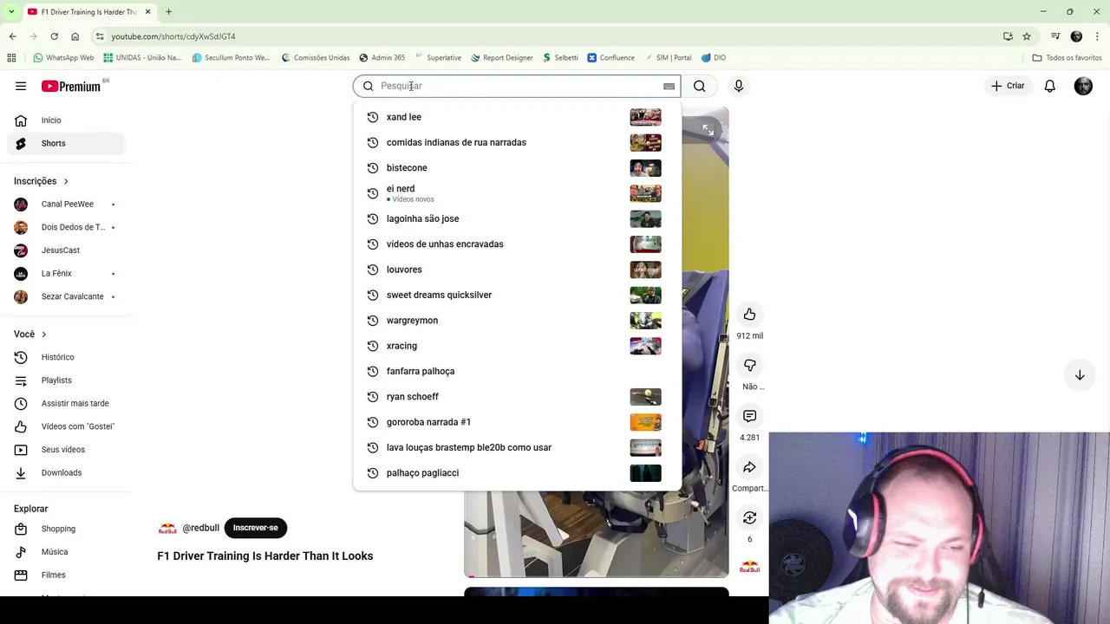1110x624 pixels.
Task: Select suggestion "bistecone"
Action: [x=517, y=168]
